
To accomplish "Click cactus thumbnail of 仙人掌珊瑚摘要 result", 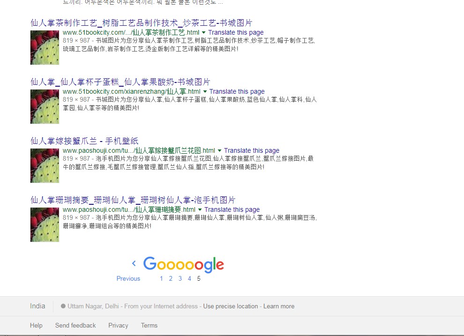I will coord(44,224).
